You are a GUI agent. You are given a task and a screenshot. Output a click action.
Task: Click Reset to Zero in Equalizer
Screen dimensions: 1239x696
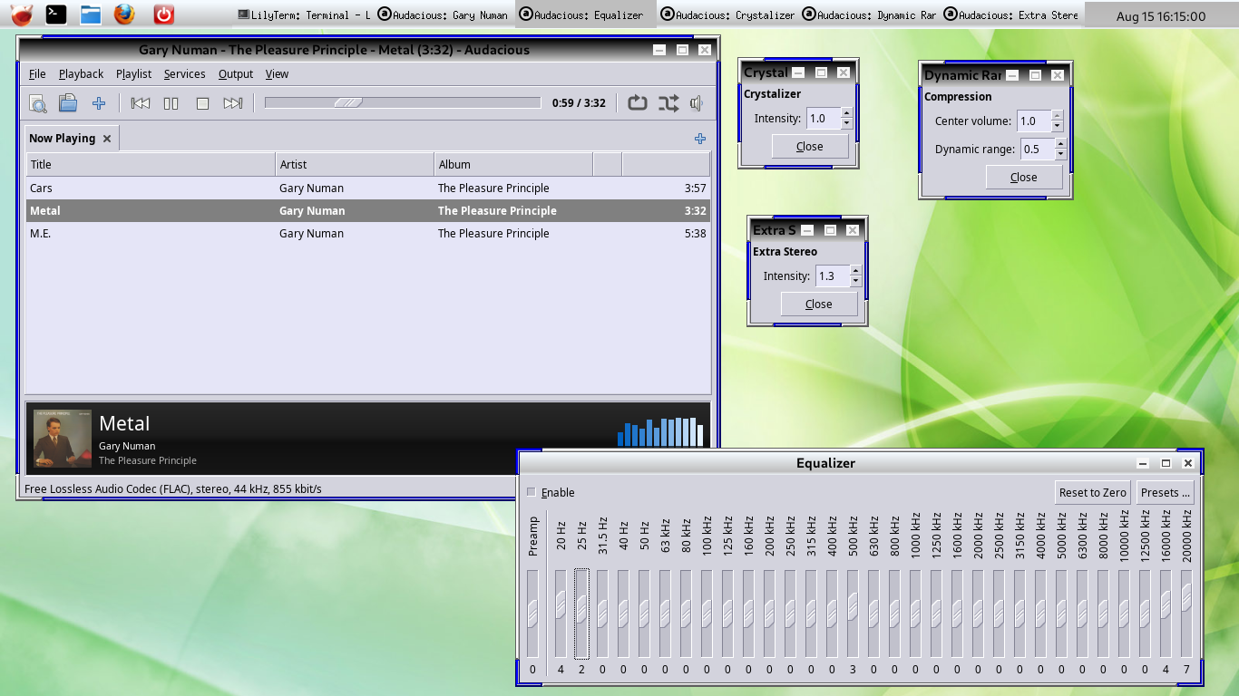pos(1093,492)
